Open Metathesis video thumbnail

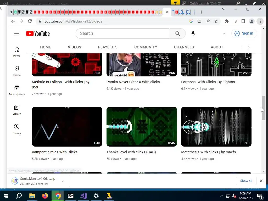tap(216, 127)
